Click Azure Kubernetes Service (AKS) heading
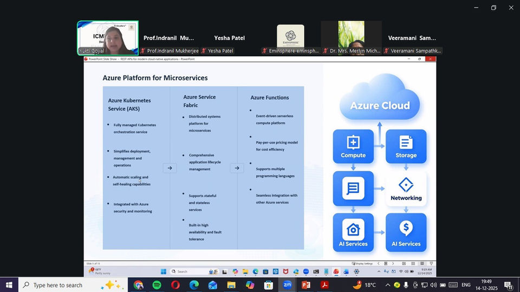Viewport: 520px width, 292px height. 129,105
